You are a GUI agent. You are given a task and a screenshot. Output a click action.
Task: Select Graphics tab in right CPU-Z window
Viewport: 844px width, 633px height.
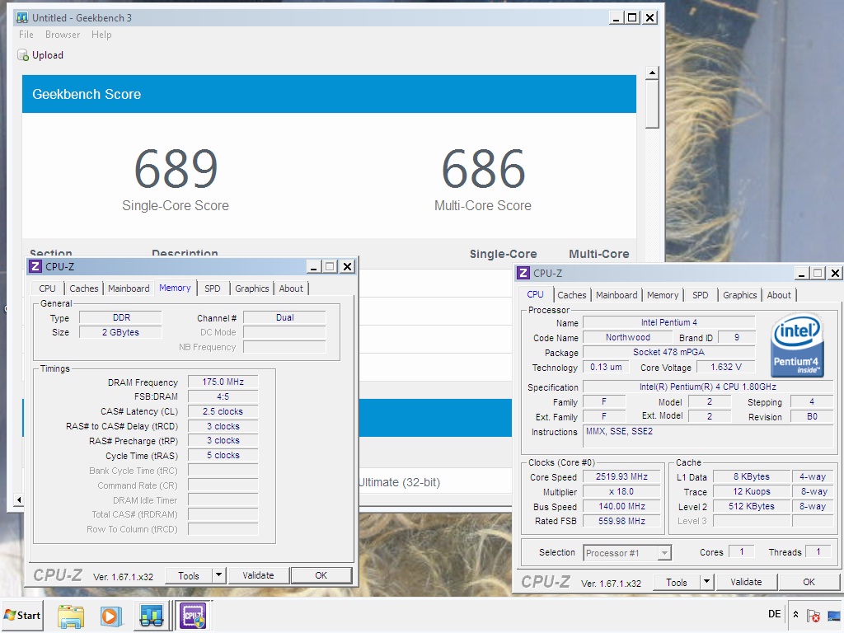coord(739,295)
